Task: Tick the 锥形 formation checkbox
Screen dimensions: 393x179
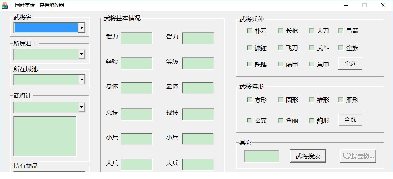Action: [312, 100]
